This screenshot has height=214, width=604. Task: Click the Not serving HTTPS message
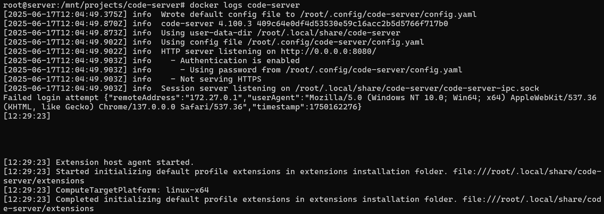point(221,79)
